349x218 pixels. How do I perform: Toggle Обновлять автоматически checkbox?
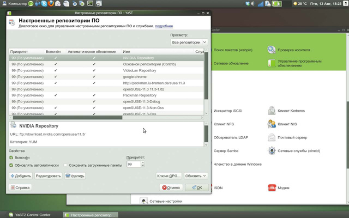pos(11,165)
